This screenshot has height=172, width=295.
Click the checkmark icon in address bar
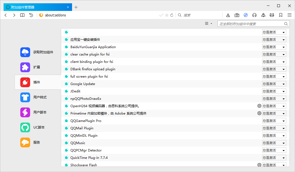[161, 15]
